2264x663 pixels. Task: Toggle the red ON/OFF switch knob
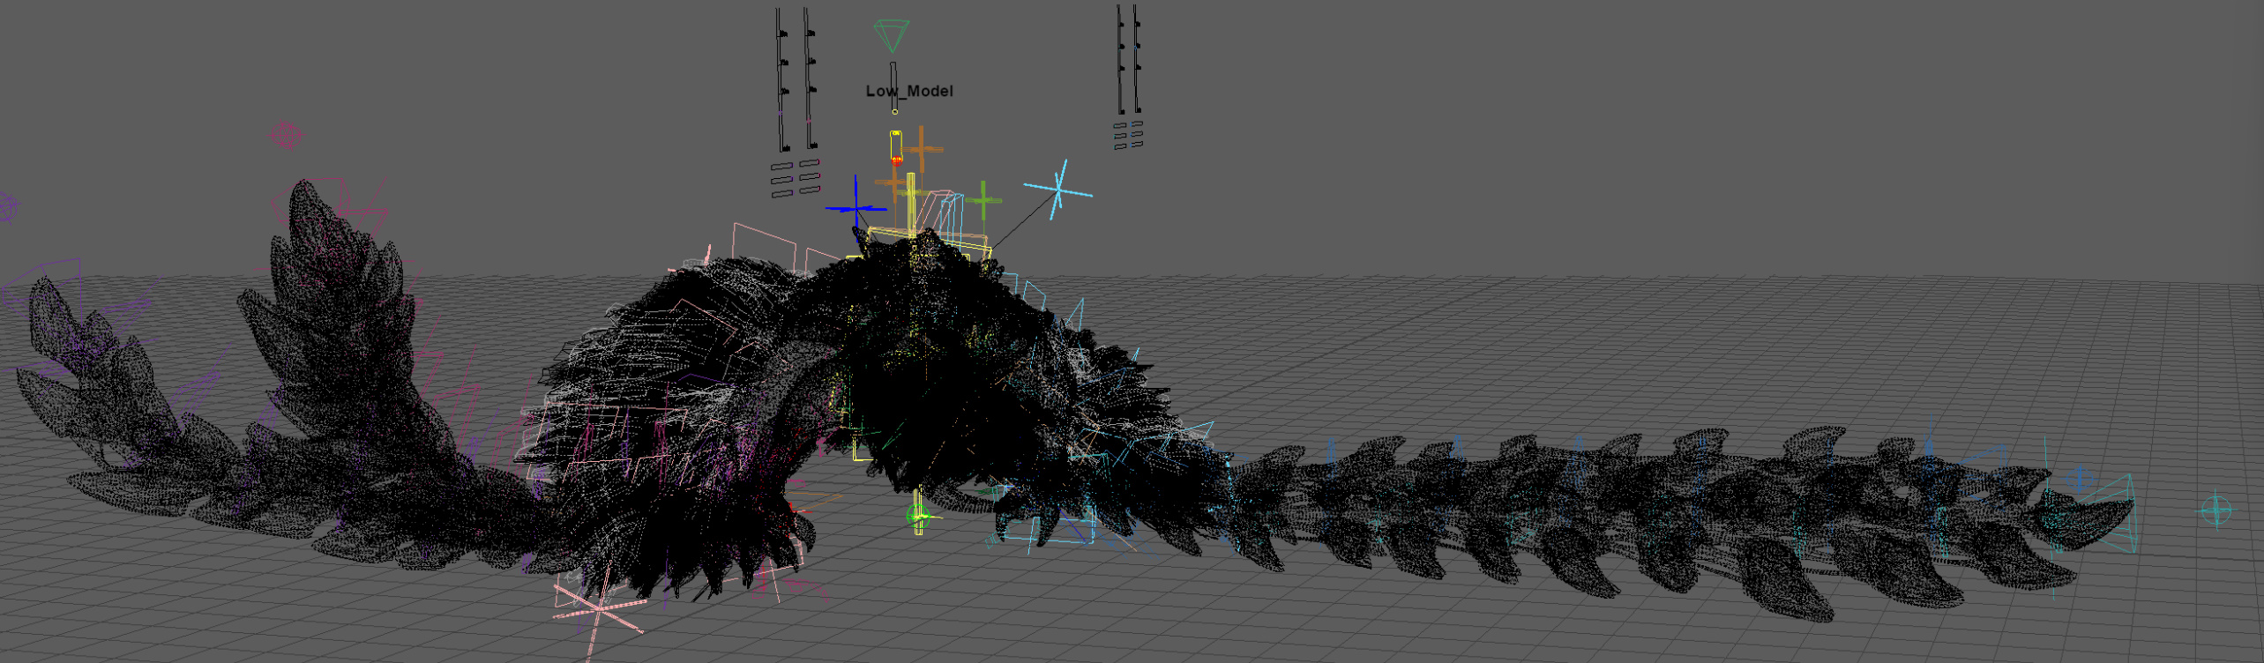click(x=897, y=160)
